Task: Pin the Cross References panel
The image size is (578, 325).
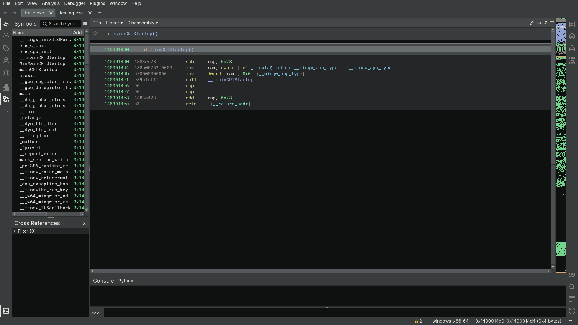Action: click(85, 223)
